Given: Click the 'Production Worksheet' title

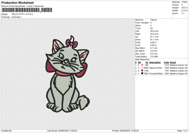Looking at the screenshot, I should (17, 3).
